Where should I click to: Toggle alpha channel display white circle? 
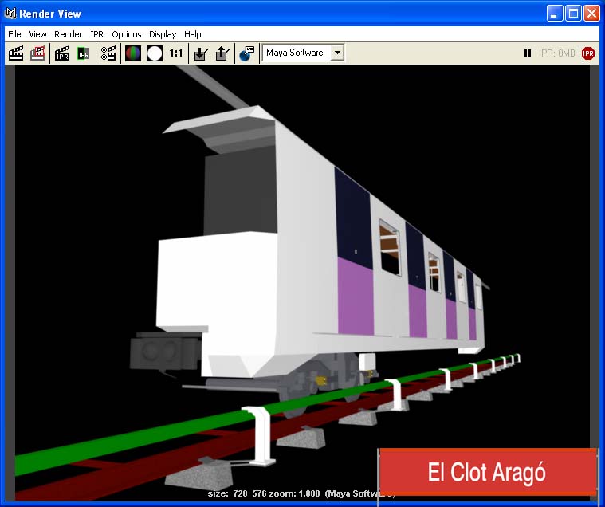pos(155,53)
